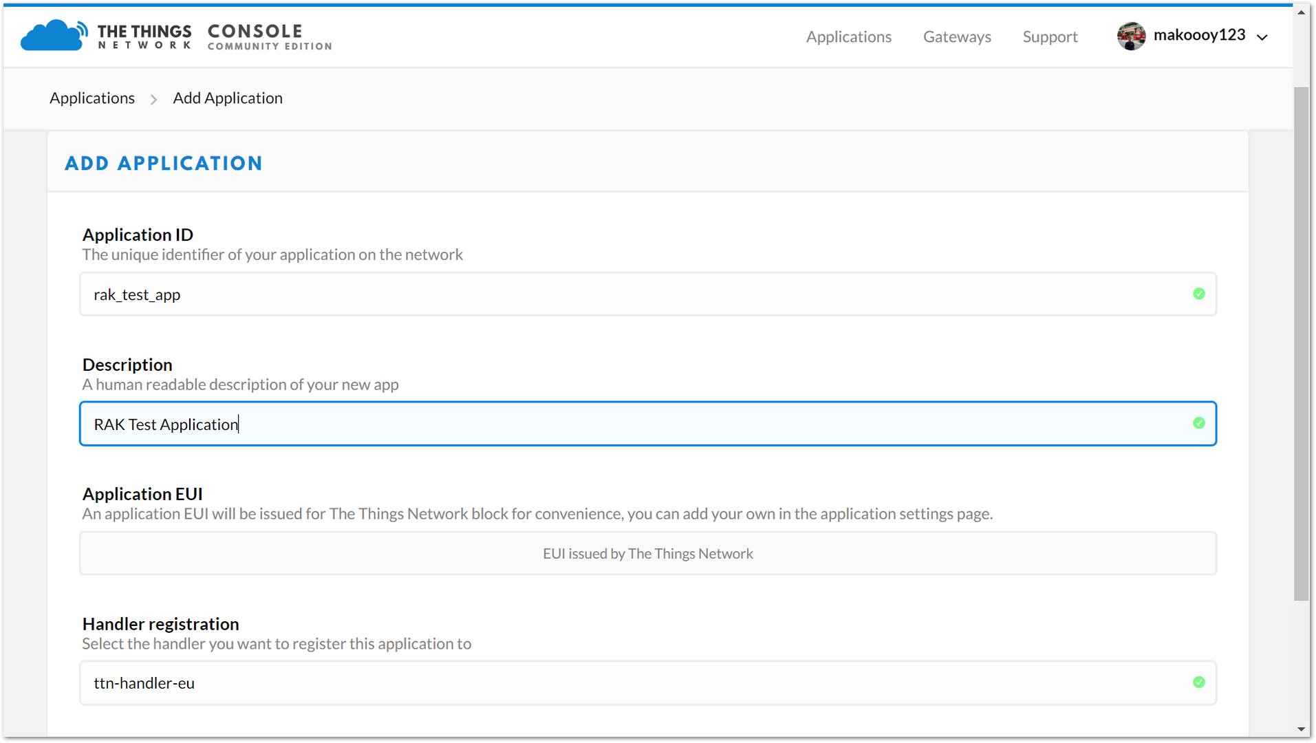The height and width of the screenshot is (743, 1316).
Task: Focus the Description input field
Action: pos(648,424)
